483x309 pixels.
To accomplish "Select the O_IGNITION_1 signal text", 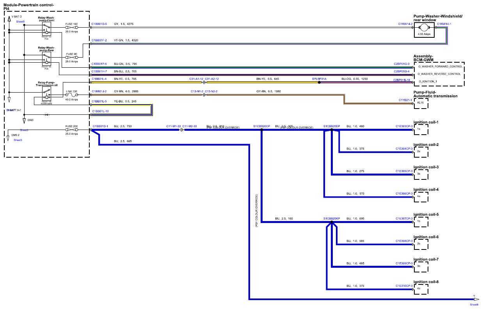I will click(427, 81).
